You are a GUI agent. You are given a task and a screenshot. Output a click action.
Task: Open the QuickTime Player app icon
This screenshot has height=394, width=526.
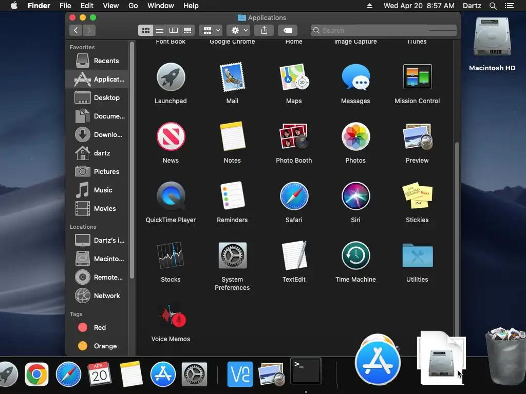pos(171,196)
